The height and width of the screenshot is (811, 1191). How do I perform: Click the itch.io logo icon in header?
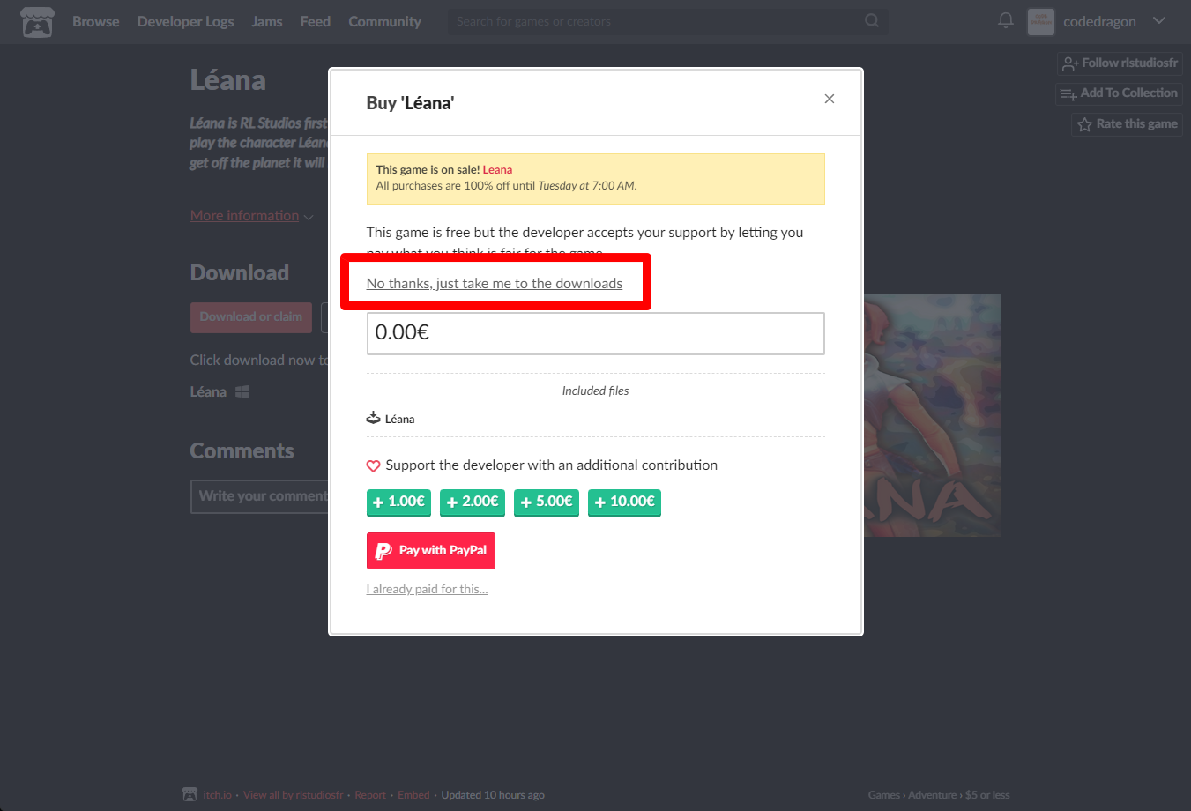pos(37,22)
